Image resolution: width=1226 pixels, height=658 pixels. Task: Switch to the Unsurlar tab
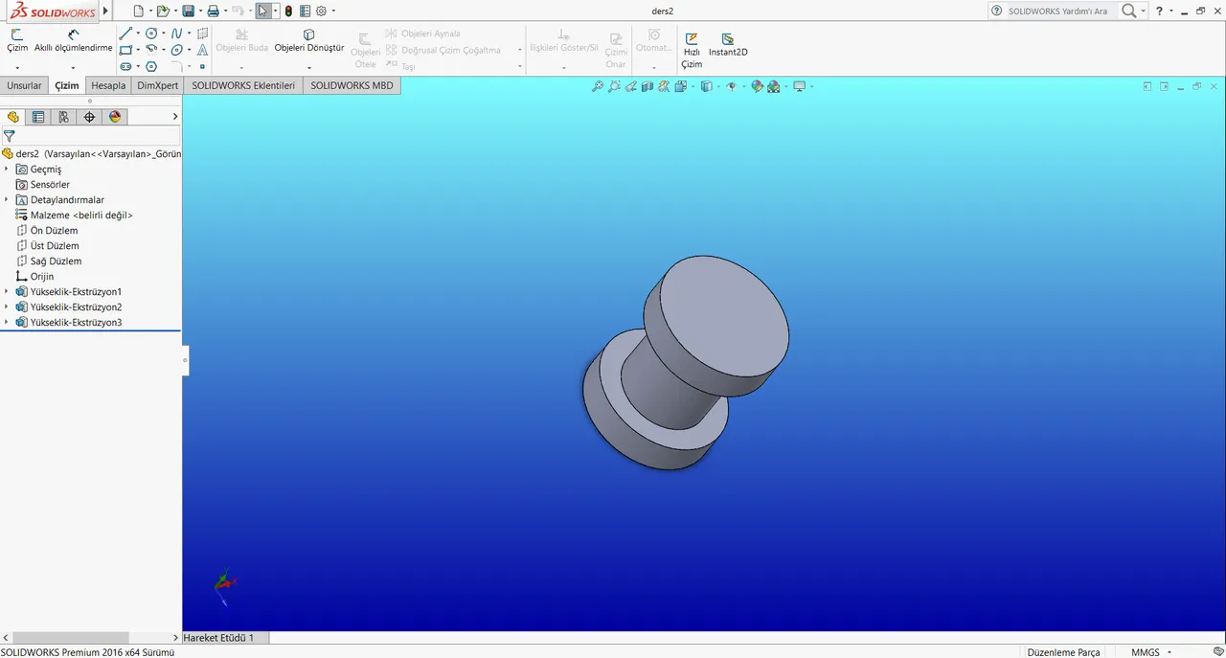(24, 85)
